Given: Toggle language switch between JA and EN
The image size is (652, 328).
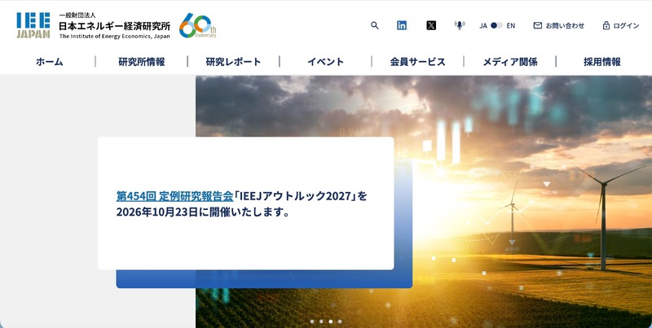Looking at the screenshot, I should coord(496,25).
